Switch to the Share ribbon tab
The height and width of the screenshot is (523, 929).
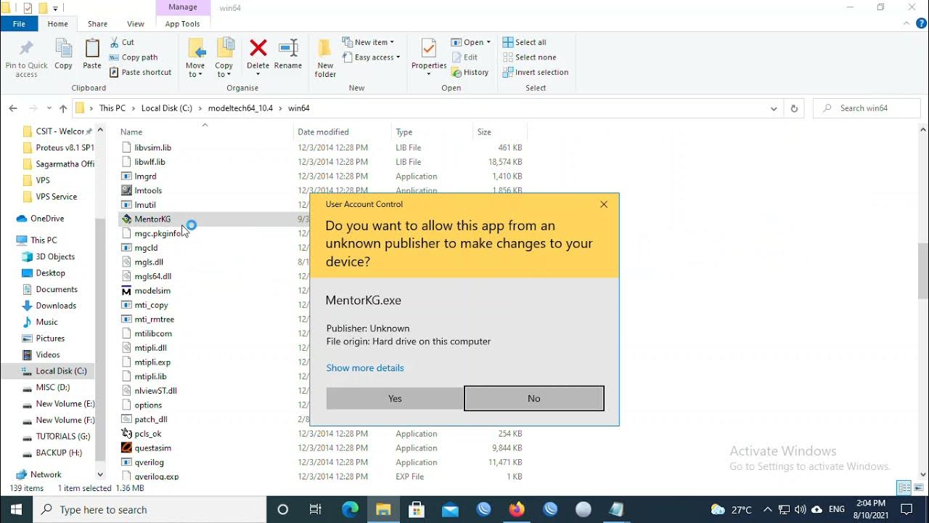tap(97, 24)
